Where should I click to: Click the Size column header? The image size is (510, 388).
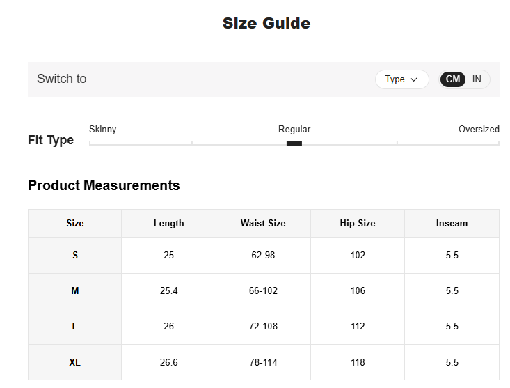pyautogui.click(x=75, y=224)
